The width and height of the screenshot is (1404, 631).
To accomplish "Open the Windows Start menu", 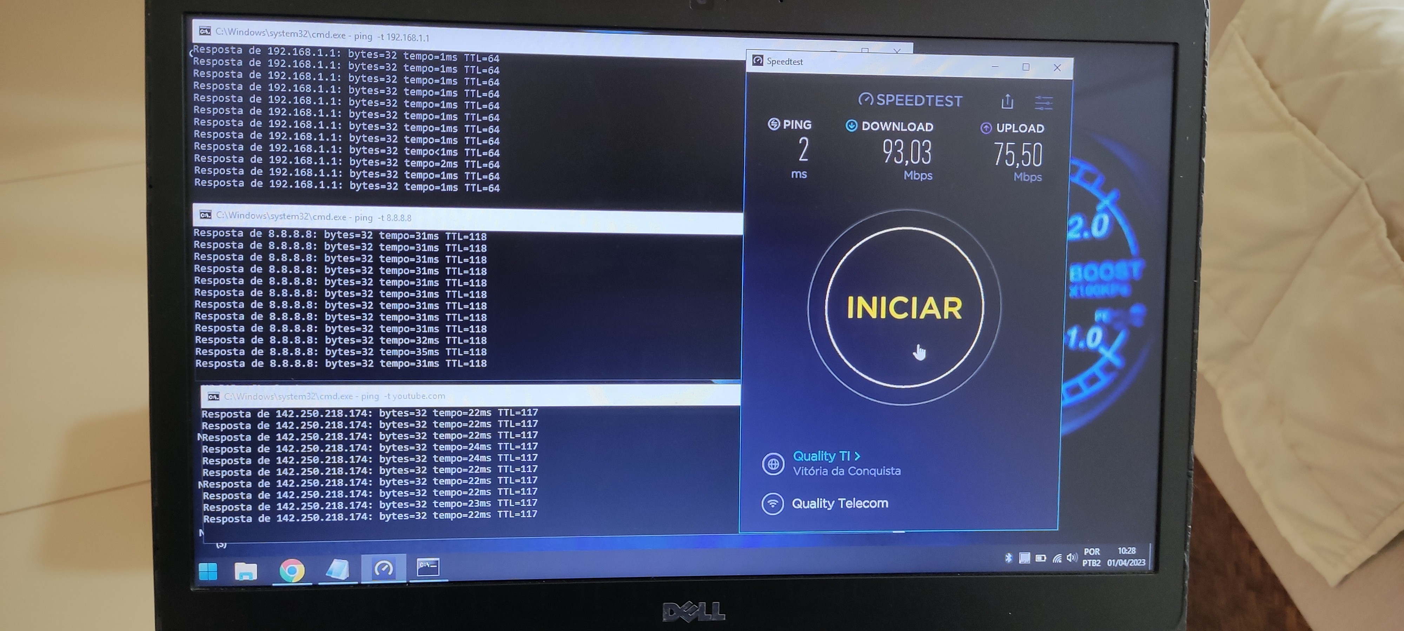I will coord(208,571).
